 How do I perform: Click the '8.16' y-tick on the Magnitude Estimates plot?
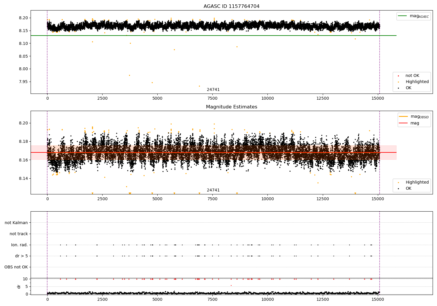tap(24, 160)
